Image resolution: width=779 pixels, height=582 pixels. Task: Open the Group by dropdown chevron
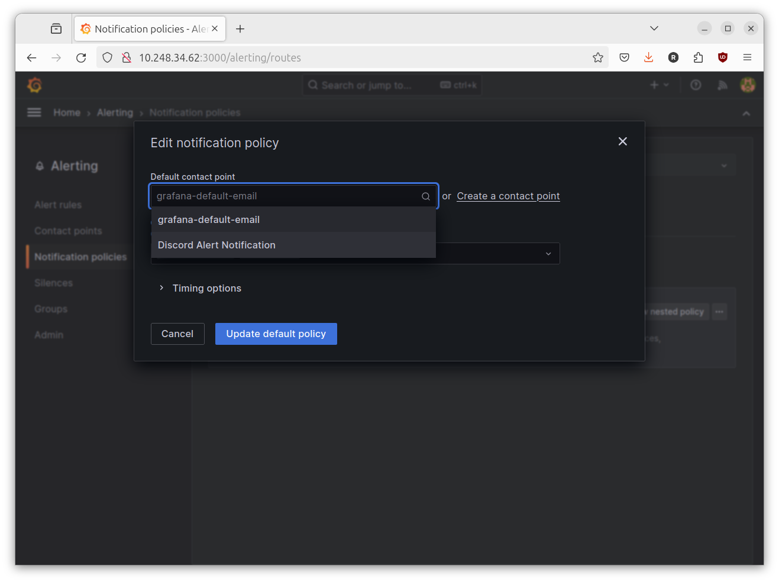tap(548, 254)
